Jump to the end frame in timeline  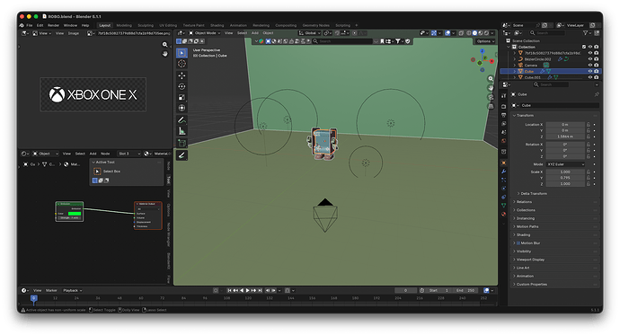[261, 290]
